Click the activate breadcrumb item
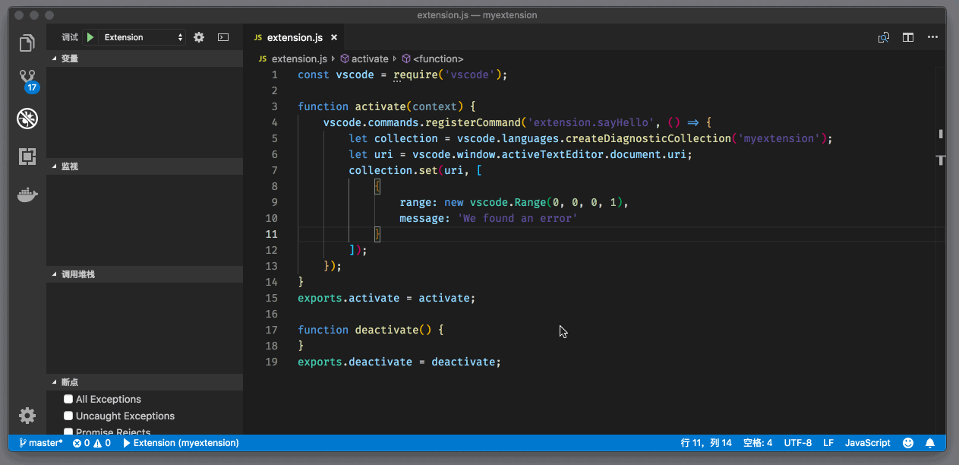Image resolution: width=959 pixels, height=465 pixels. click(x=369, y=59)
